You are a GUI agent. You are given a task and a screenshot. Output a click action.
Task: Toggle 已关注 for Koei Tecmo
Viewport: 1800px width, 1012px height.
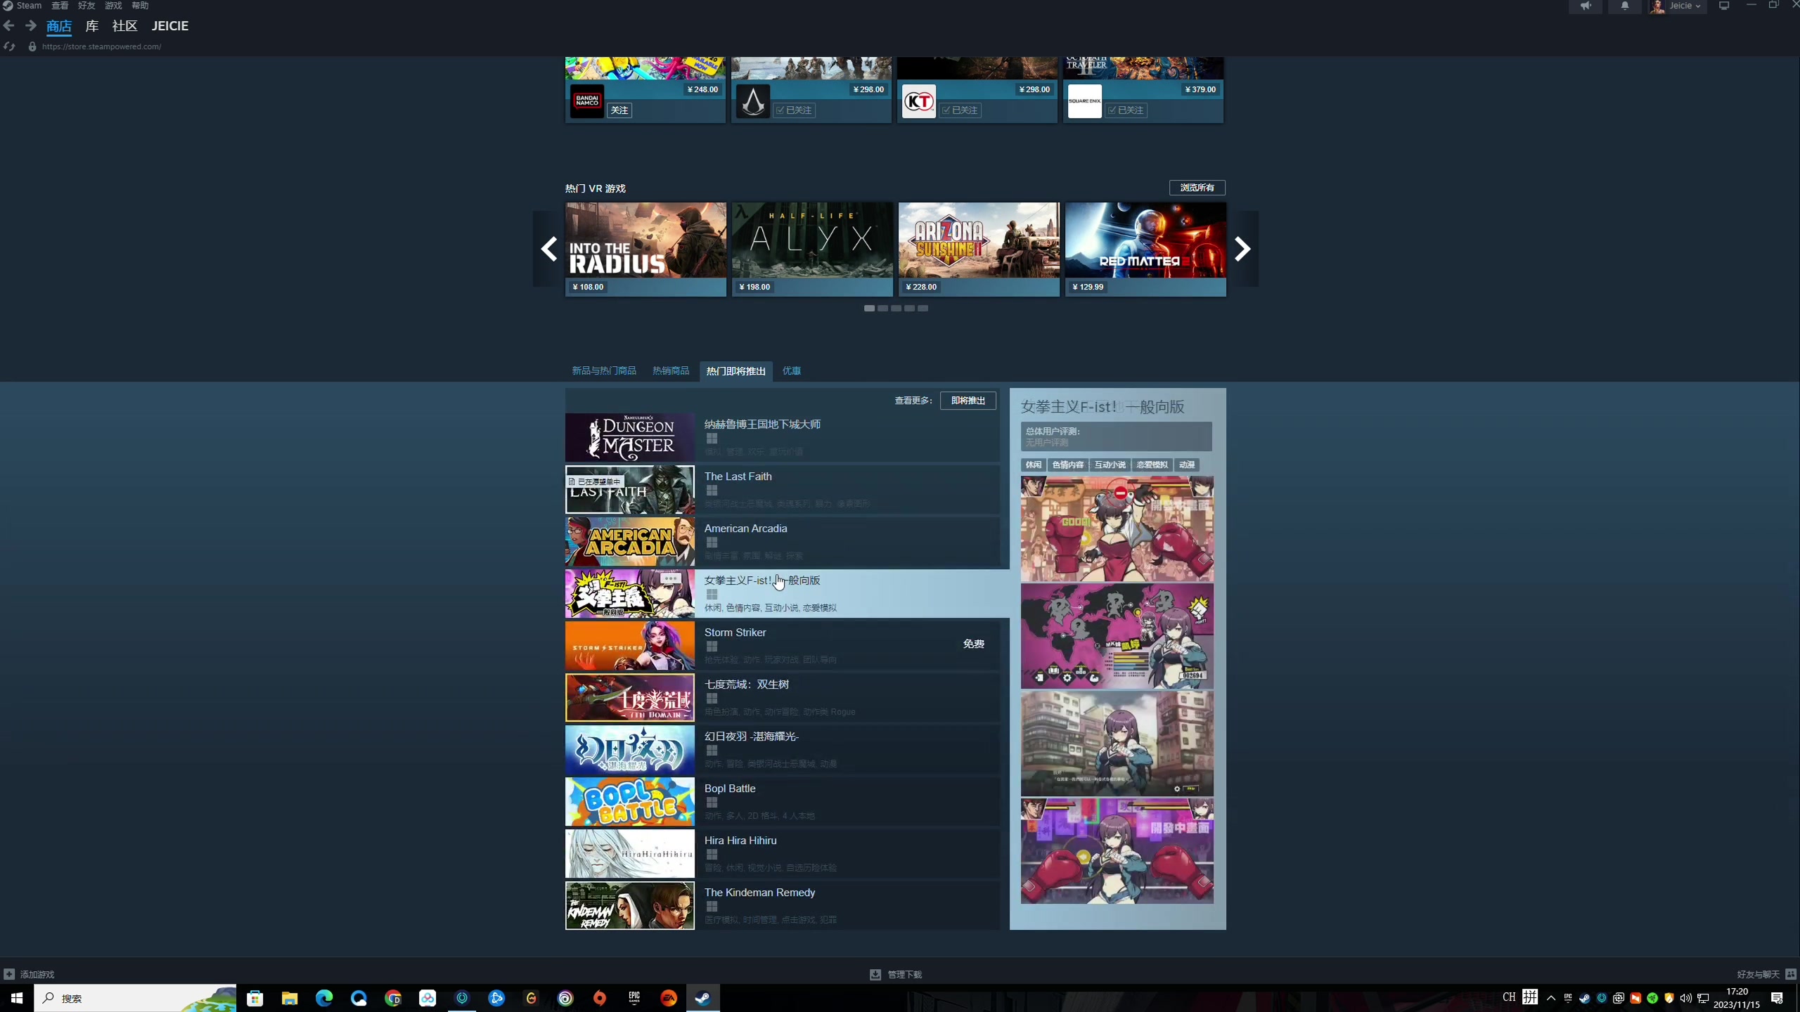960,110
